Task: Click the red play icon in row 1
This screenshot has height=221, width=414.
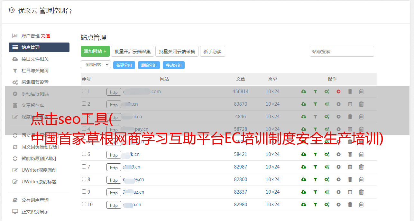Action: (338, 91)
